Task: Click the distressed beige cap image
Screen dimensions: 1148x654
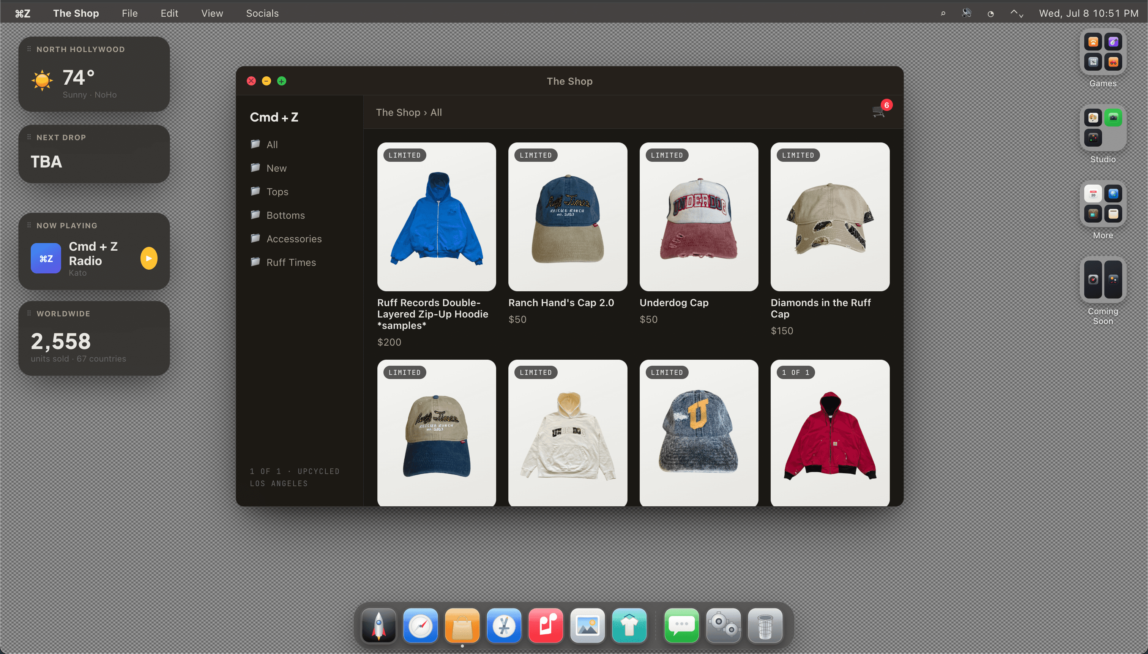Action: coord(830,216)
